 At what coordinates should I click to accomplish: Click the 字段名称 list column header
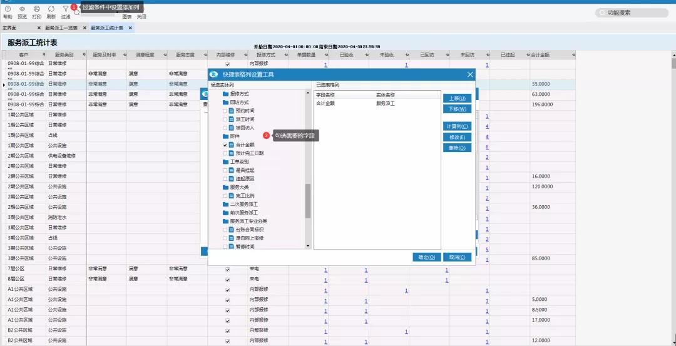click(344, 95)
